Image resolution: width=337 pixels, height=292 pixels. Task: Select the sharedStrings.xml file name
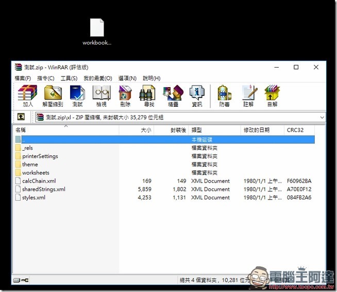(x=44, y=189)
